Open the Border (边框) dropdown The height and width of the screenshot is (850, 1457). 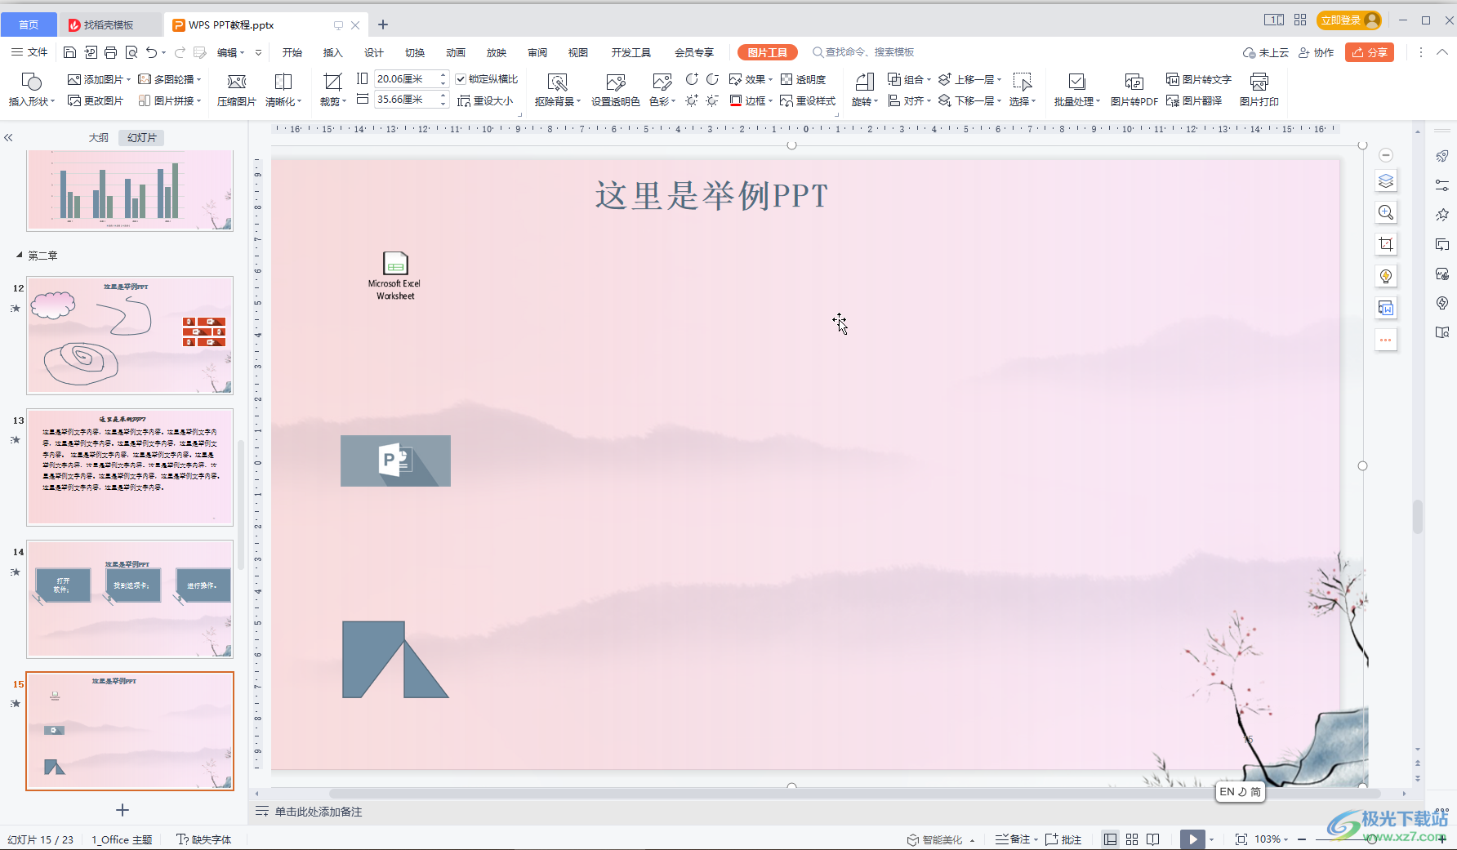point(751,100)
